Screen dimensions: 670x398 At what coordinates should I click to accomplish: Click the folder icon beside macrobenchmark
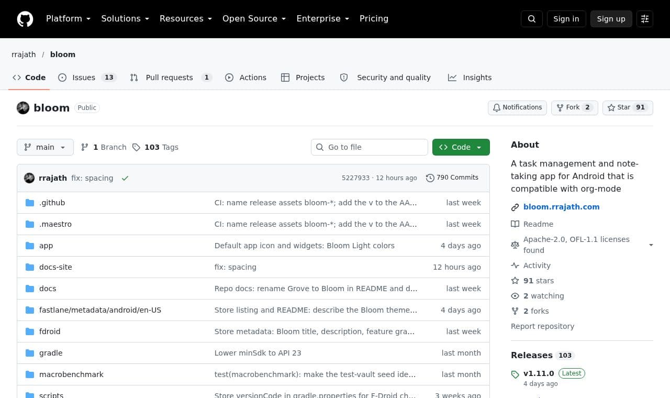click(x=30, y=374)
